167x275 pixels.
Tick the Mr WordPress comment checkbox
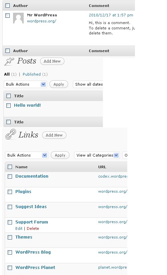click(x=8, y=15)
